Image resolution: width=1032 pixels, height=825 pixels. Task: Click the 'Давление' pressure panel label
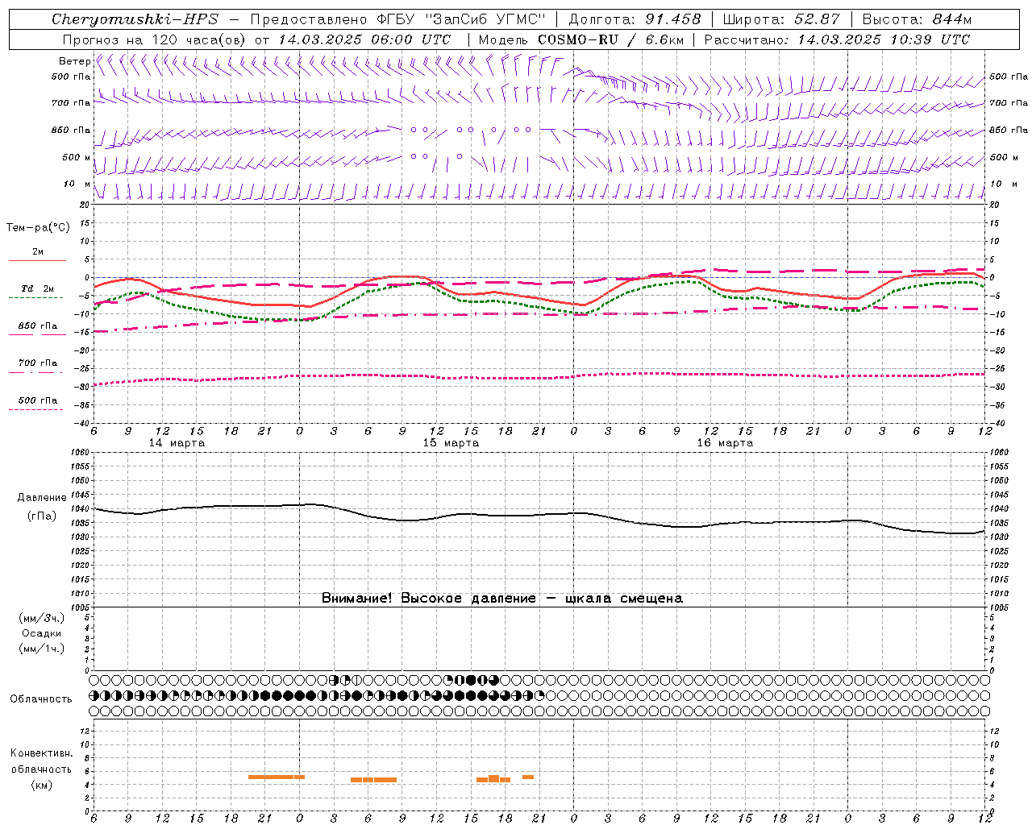coord(42,498)
